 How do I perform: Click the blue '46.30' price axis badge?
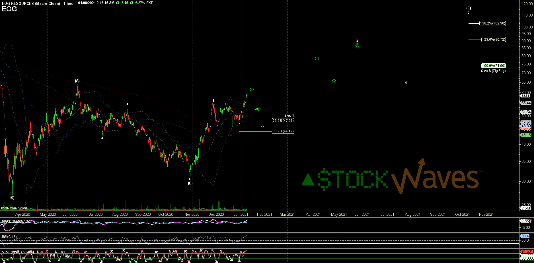pos(526,126)
